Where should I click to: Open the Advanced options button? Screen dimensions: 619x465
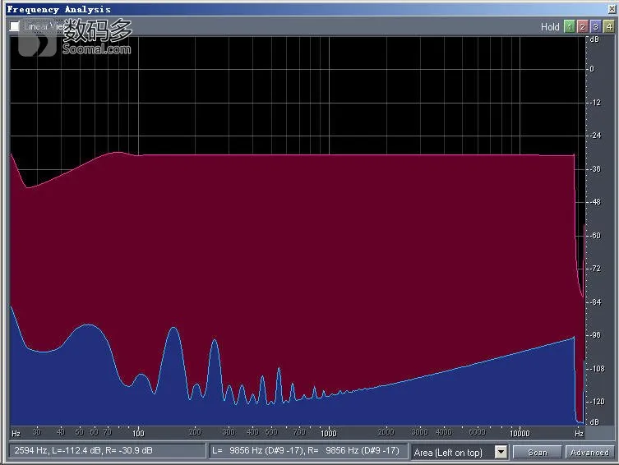(589, 452)
